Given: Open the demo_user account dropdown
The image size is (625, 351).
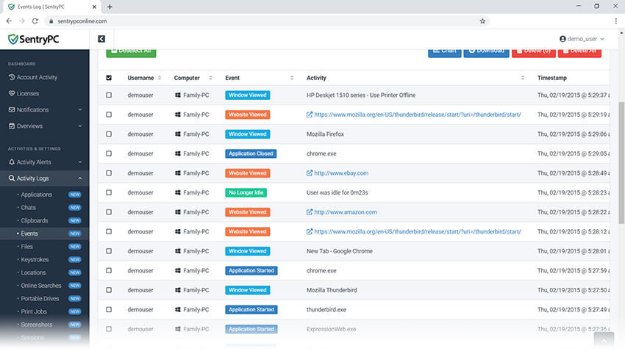Looking at the screenshot, I should point(582,39).
